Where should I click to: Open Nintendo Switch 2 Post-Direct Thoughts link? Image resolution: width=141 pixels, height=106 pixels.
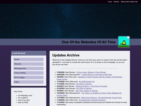[91, 86]
